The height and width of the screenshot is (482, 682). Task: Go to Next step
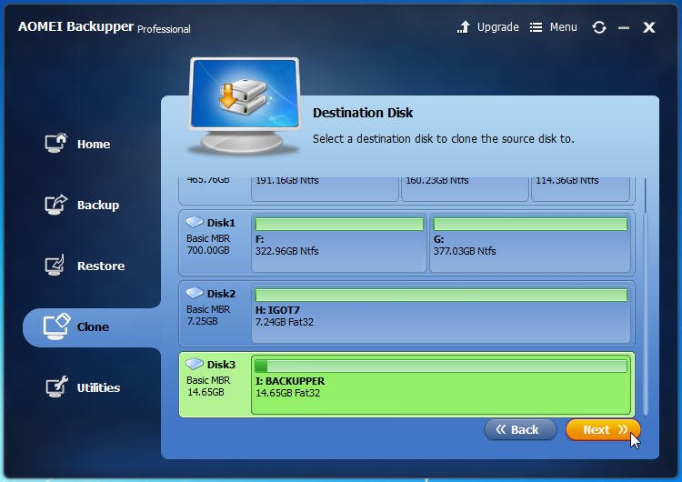point(603,430)
